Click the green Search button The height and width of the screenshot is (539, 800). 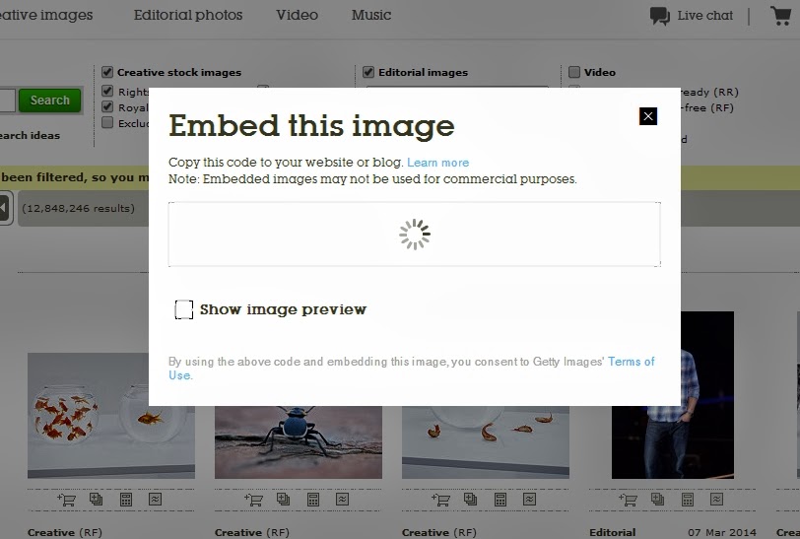point(49,100)
